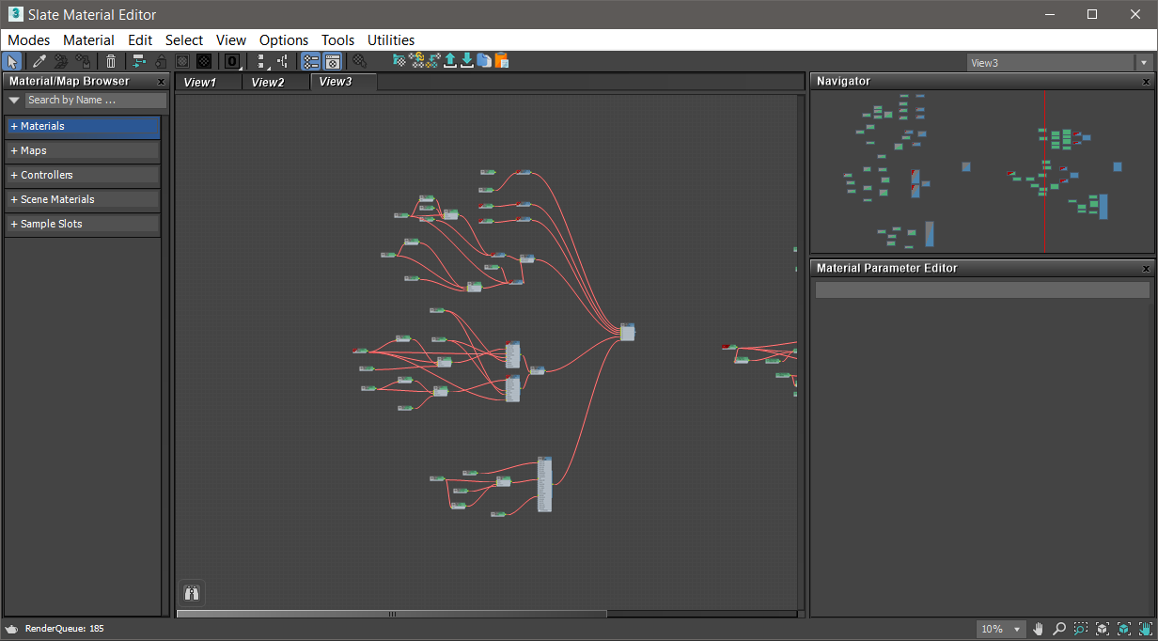Select the Pick Material from Object eyedropper

39,61
